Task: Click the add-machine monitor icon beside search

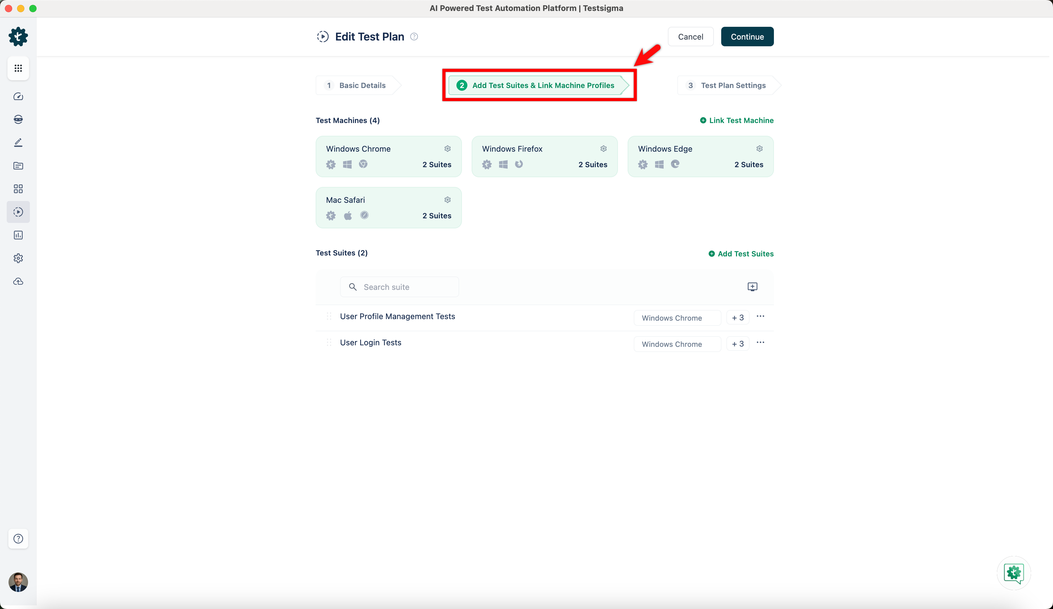Action: tap(752, 287)
